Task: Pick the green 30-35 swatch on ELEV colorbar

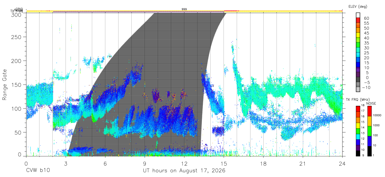Action: point(358,45)
